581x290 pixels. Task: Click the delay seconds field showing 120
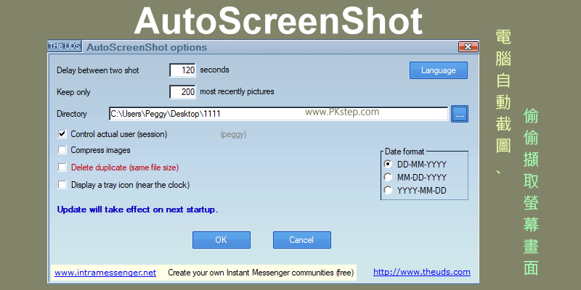pyautogui.click(x=183, y=70)
